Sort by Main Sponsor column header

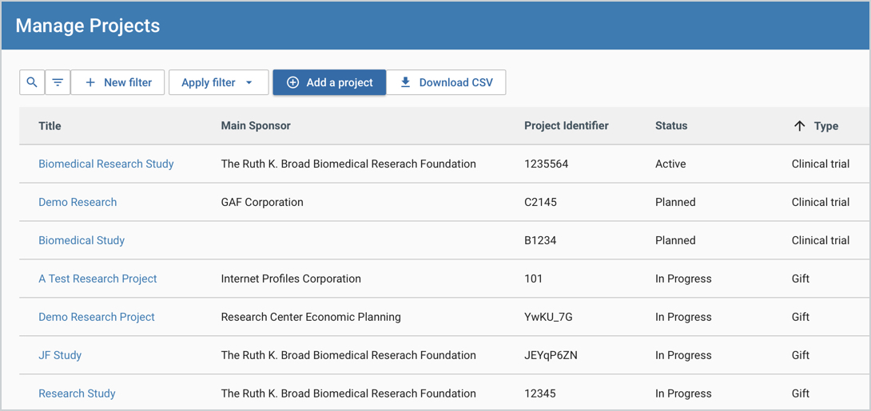(256, 125)
